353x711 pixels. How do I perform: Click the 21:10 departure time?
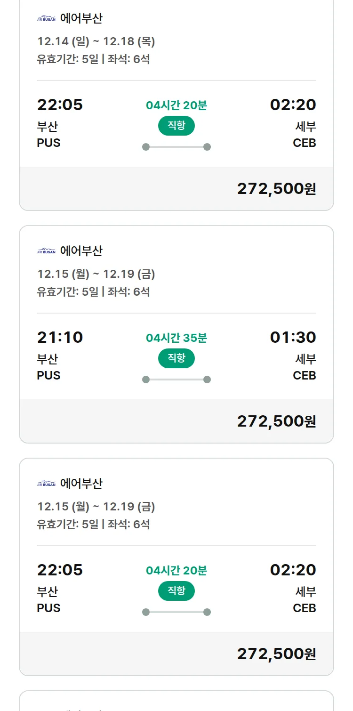tap(60, 337)
